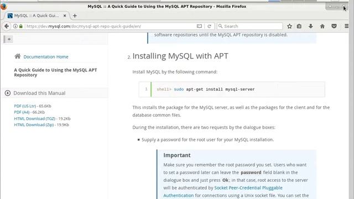Click the Download this Manual circle-arrow icon
354x199 pixels.
(8, 93)
